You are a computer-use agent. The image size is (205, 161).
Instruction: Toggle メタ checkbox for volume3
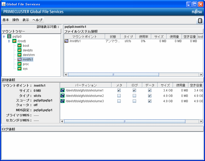pos(119,101)
